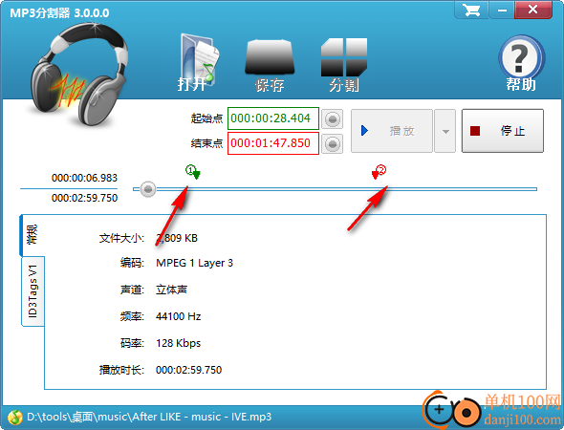
Task: Click the 结束点 time field 000:01:47.850
Action: 273,143
